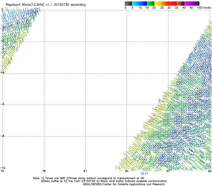This screenshot has height=186, width=212.
Task: Click legend tick label 40
Action: (184, 8)
